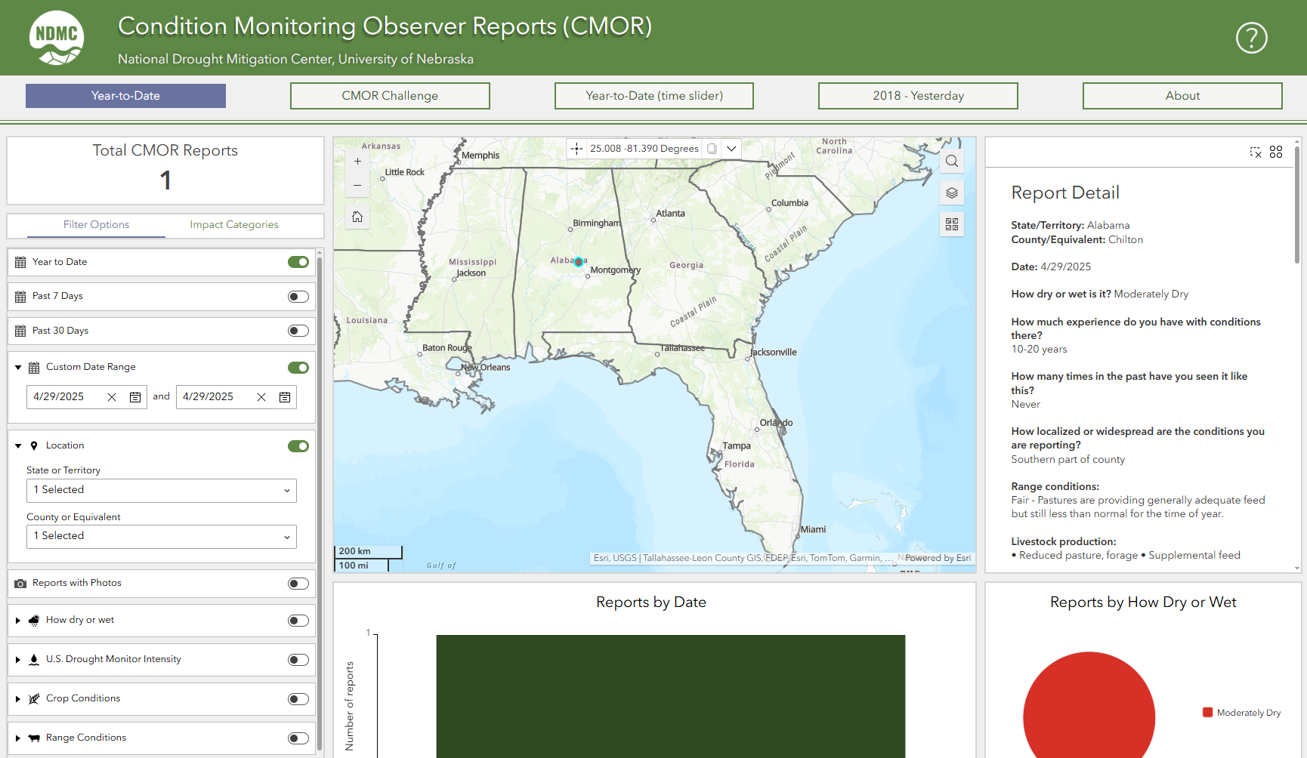Click the Range Conditions cow icon

pos(34,738)
